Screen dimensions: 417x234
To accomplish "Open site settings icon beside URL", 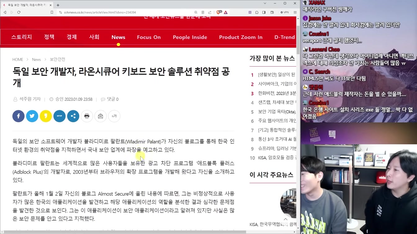I will tap(61, 12).
